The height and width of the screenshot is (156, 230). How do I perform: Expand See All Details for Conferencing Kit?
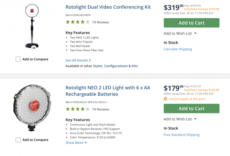[78, 60]
